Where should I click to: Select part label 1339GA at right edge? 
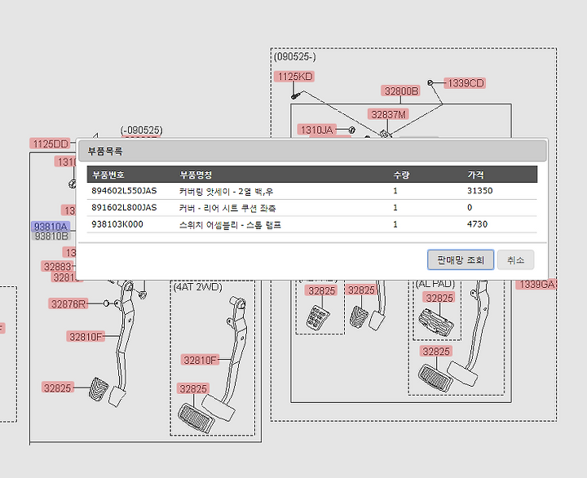click(536, 285)
